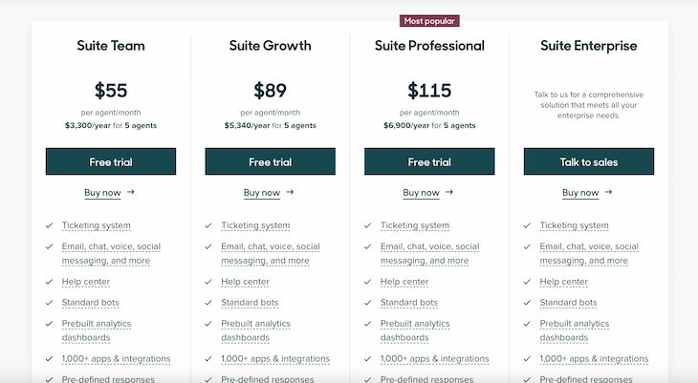Viewport: 698px width, 383px height.
Task: Click Talk to sales for Suite Enterprise
Action: 589,161
